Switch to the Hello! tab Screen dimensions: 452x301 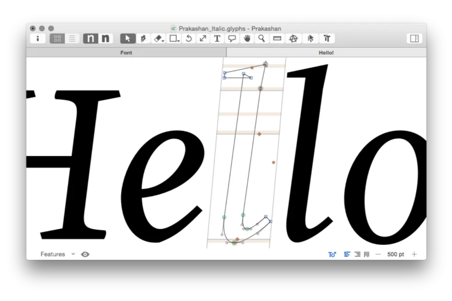pyautogui.click(x=326, y=52)
